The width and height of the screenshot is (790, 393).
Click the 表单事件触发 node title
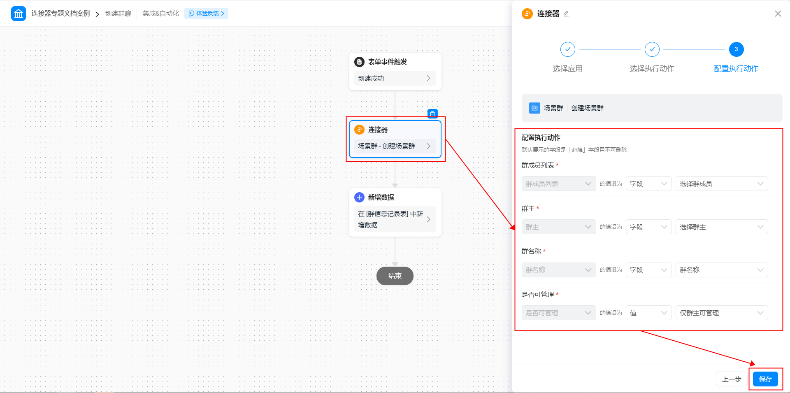tap(388, 62)
